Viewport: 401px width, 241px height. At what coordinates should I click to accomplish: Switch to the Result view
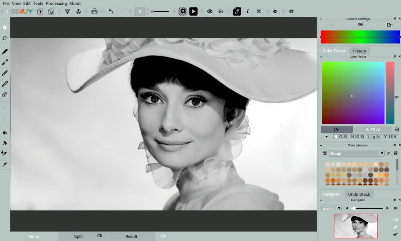[131, 236]
